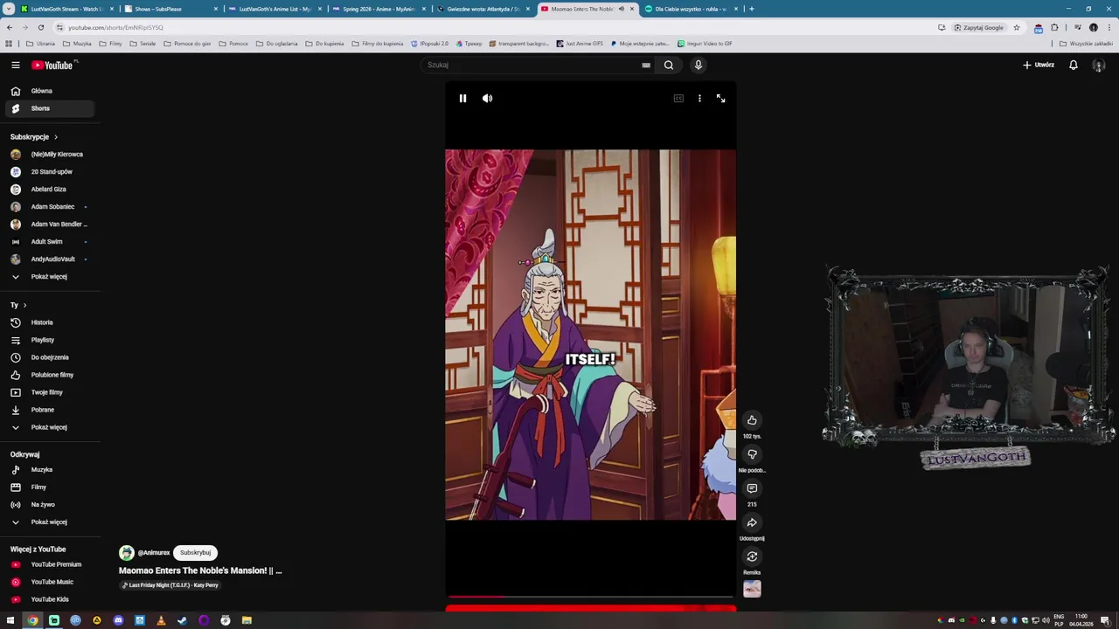Share the Short video
1119x629 pixels.
pos(752,522)
